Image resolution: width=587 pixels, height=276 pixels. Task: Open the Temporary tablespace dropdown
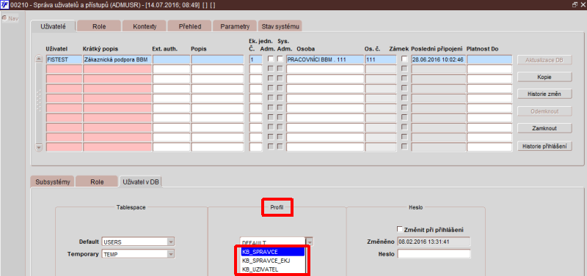coord(171,254)
